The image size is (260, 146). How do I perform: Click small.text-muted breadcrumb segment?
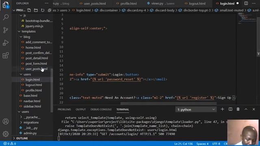(x=231, y=10)
